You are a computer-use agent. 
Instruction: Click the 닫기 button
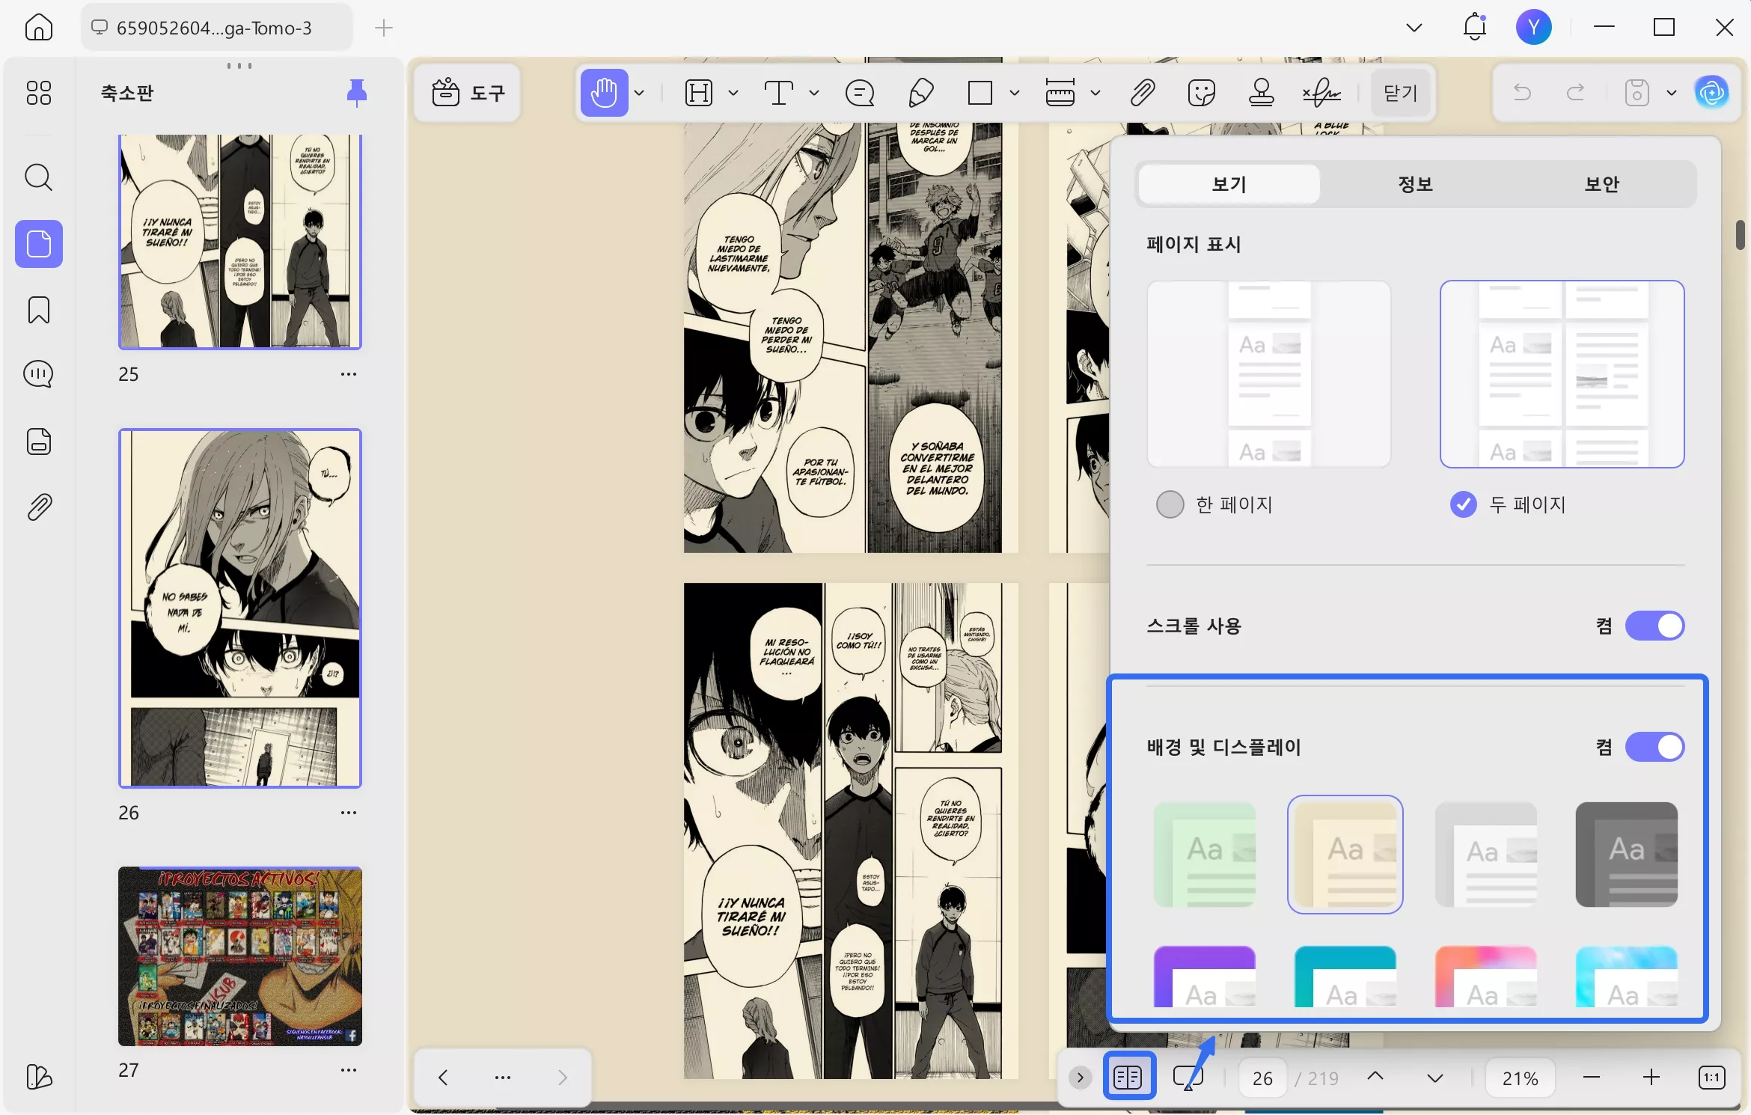pos(1399,92)
